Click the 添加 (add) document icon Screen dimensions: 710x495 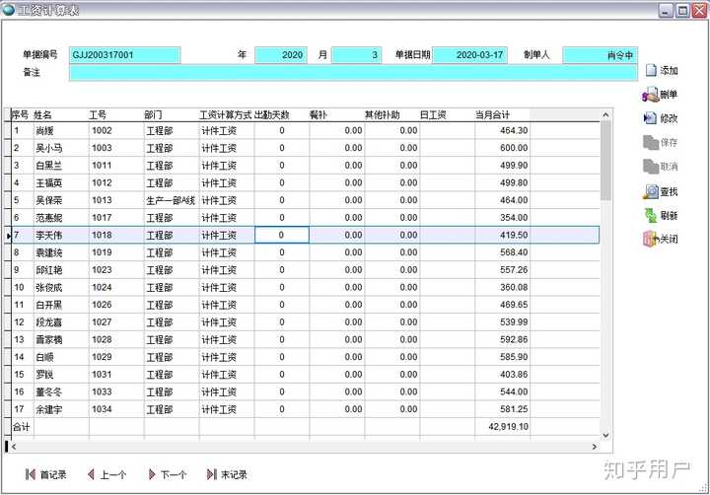click(x=651, y=70)
